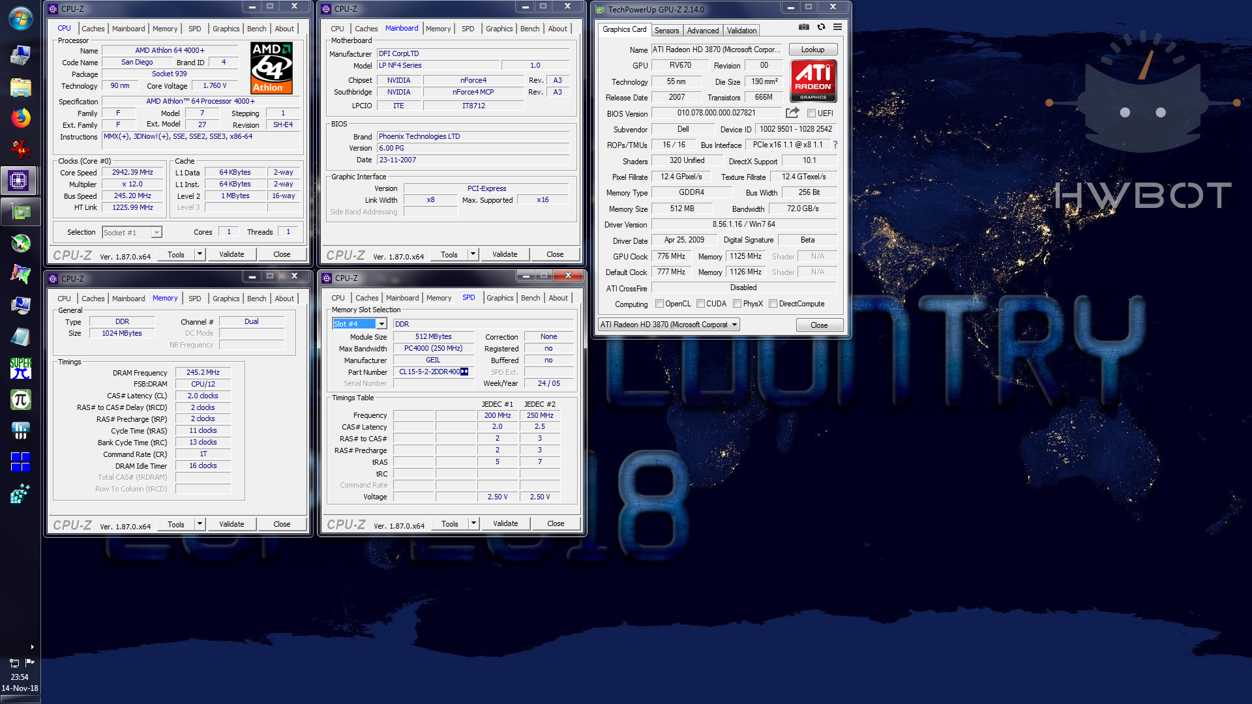
Task: Open the colorful kite-shaped taskbar icon
Action: 20,274
